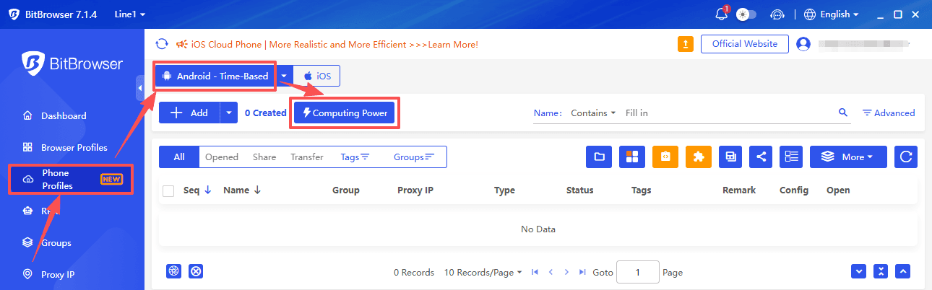The height and width of the screenshot is (290, 932).
Task: Open the Advanced filter options
Action: point(889,113)
